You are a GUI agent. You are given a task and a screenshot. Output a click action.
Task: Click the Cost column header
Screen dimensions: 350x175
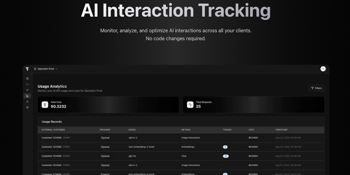click(x=251, y=130)
